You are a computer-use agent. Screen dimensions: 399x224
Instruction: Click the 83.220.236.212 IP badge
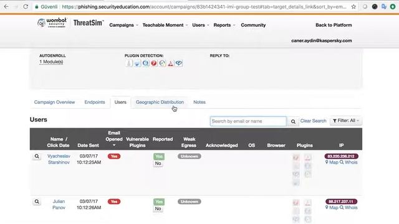tap(341, 156)
